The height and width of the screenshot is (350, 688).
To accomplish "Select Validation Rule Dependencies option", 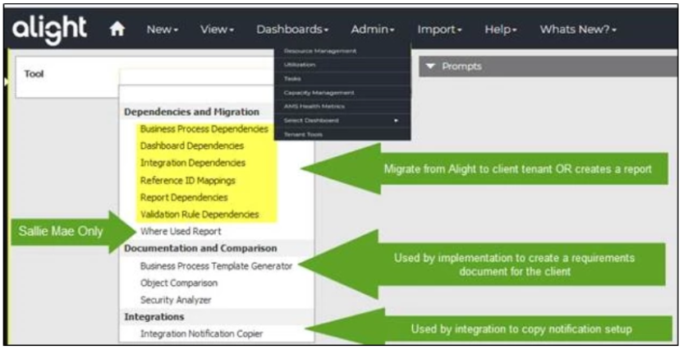I will (x=200, y=214).
